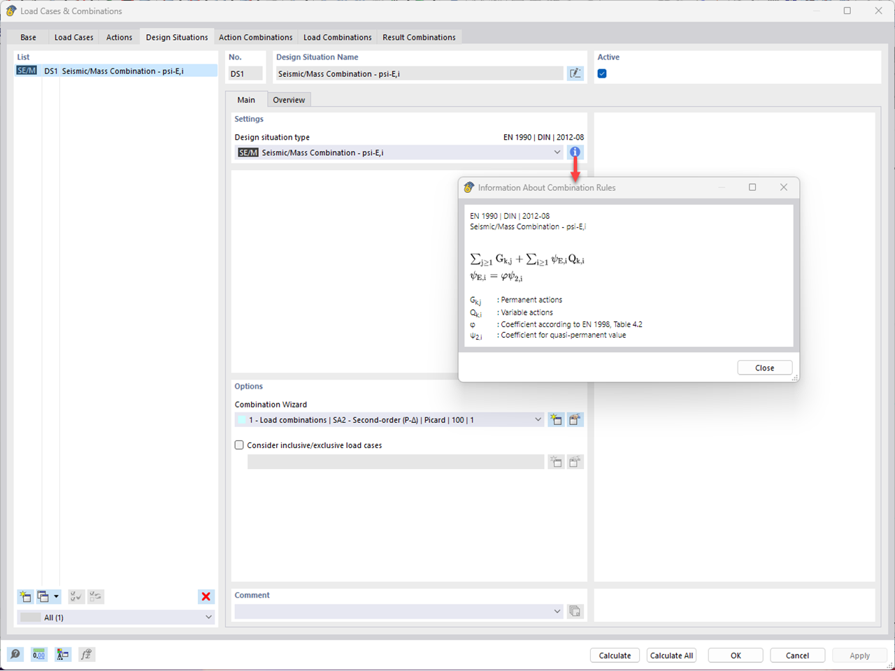The height and width of the screenshot is (671, 895).
Task: Create a new Combination Wizard entry
Action: [556, 419]
